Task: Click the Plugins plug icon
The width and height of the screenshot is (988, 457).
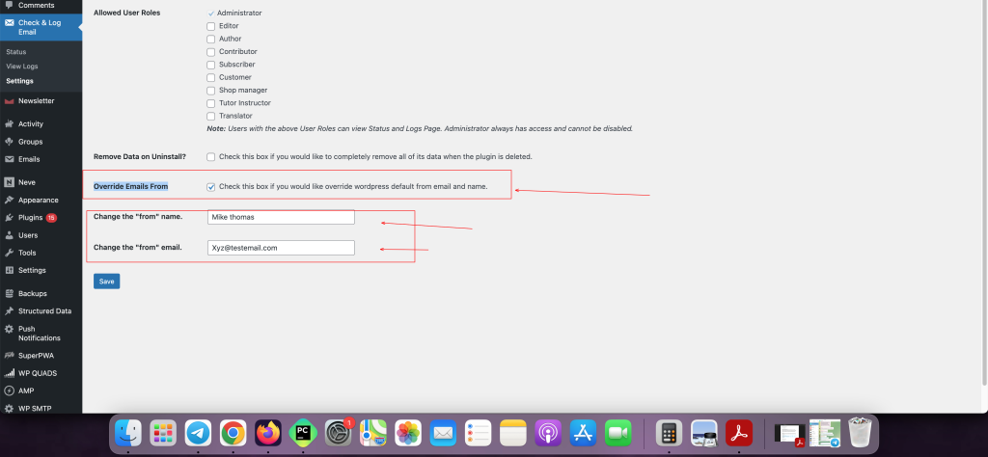Action: (9, 218)
